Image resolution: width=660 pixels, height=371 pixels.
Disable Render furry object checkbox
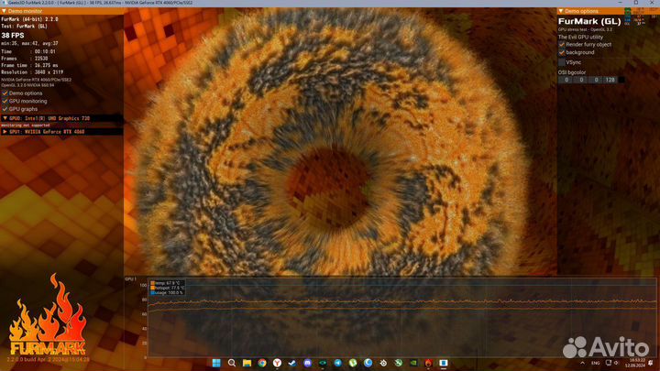click(x=562, y=44)
